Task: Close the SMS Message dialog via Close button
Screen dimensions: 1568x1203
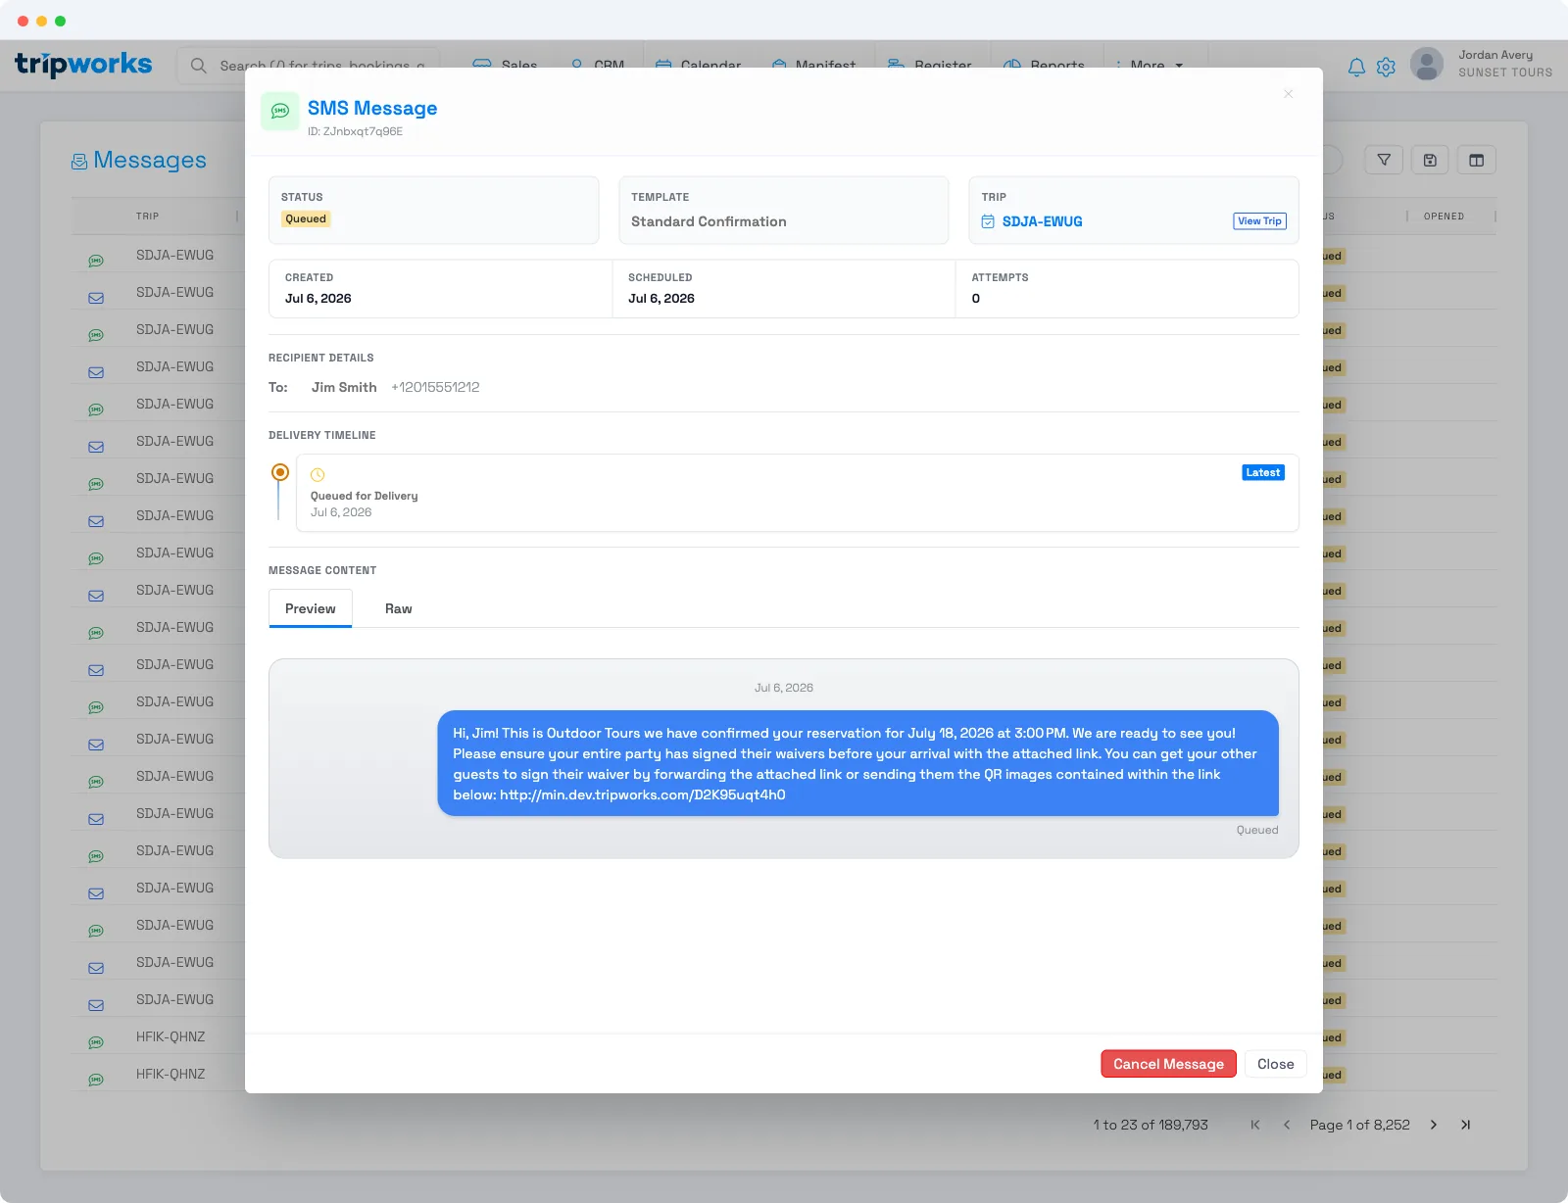Action: (x=1275, y=1064)
